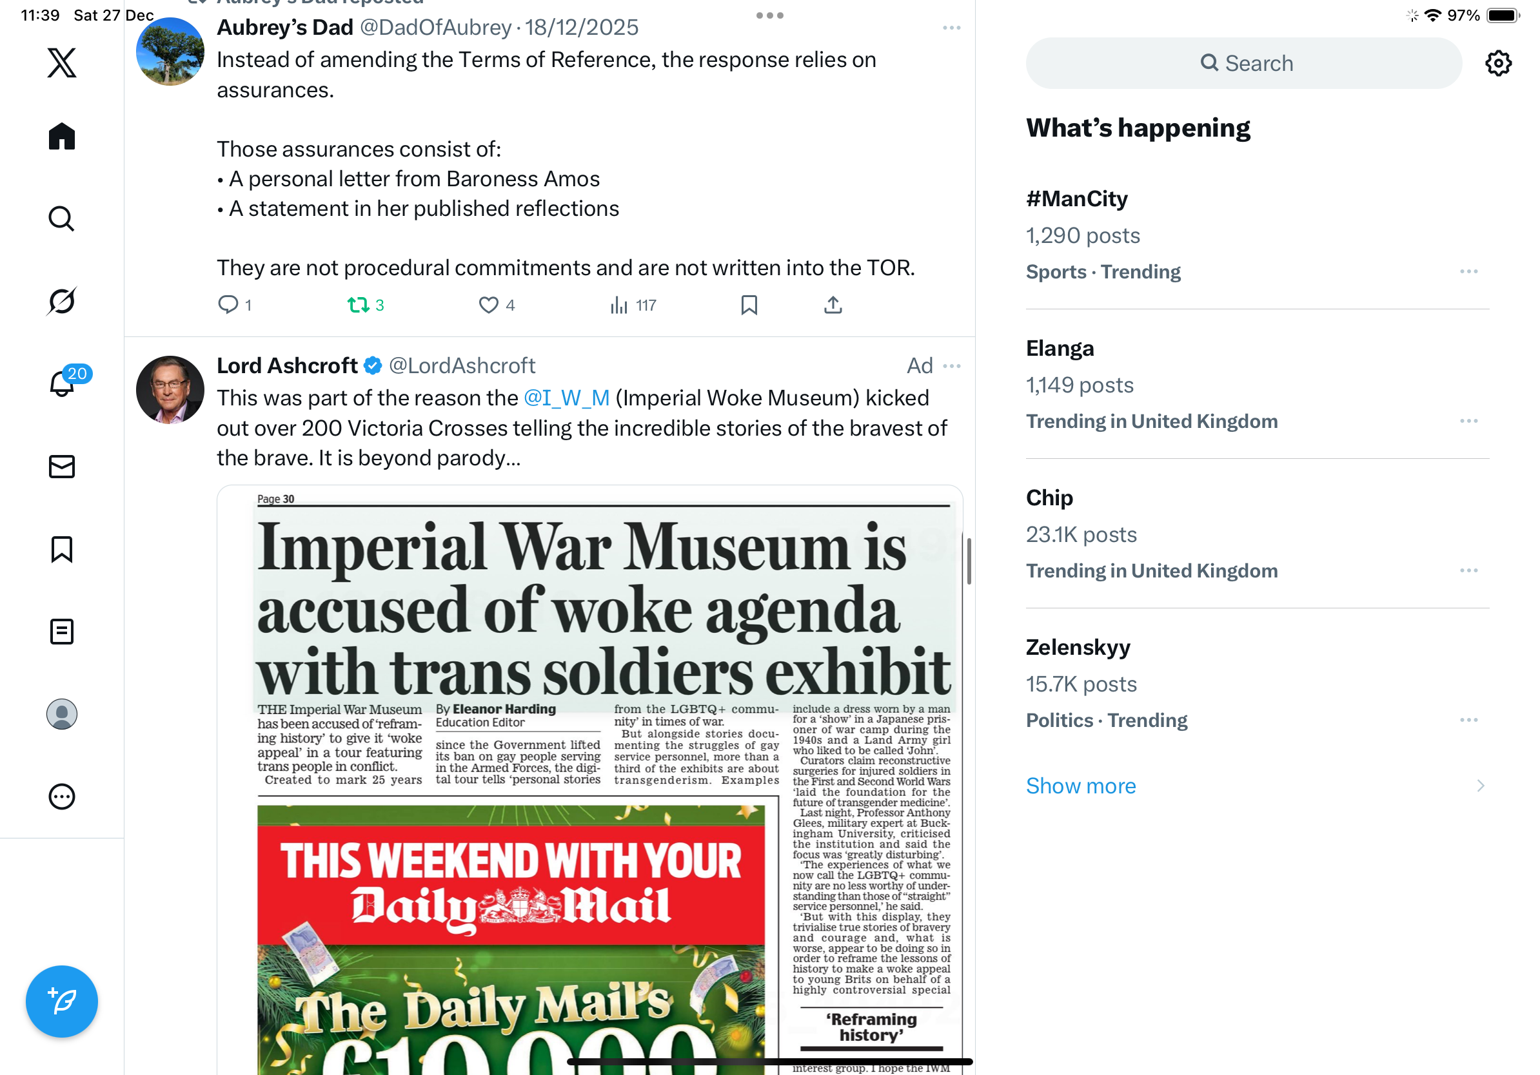Open the Home timeline icon

62,136
